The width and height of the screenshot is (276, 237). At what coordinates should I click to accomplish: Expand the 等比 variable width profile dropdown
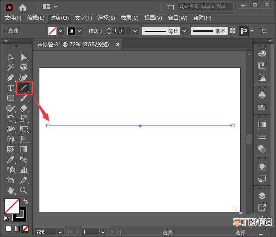184,31
